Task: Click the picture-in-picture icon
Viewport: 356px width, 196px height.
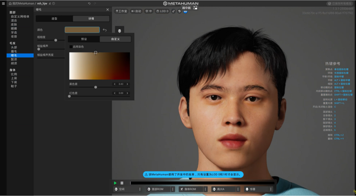Action: [x=195, y=7]
